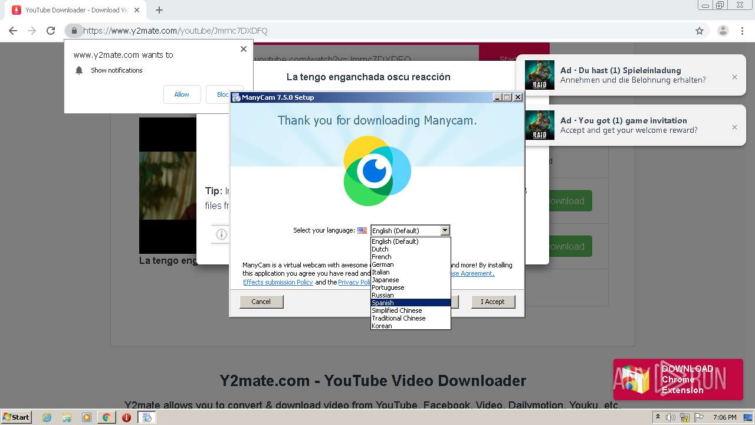The height and width of the screenshot is (425, 755).
Task: Select Dutch from the language list
Action: 411,249
